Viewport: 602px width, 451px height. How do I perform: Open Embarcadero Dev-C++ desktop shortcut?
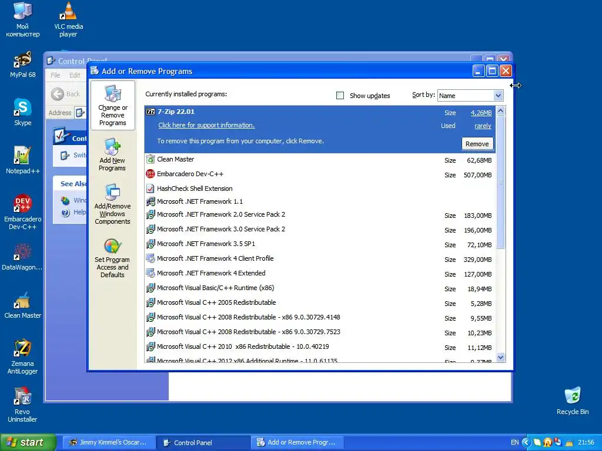[23, 203]
